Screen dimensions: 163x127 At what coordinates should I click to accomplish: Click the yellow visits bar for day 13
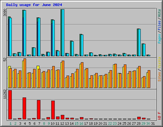[x=66, y=83]
